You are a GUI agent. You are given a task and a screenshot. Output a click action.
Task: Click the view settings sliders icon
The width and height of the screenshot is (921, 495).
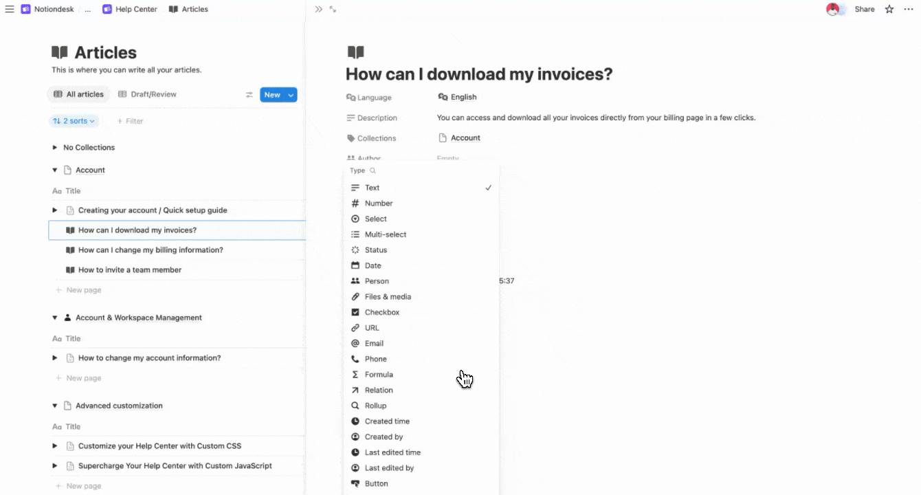(x=249, y=95)
